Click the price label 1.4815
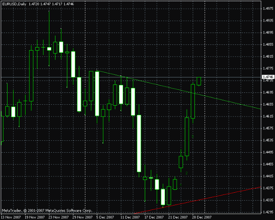275x220 pixels. [268, 56]
